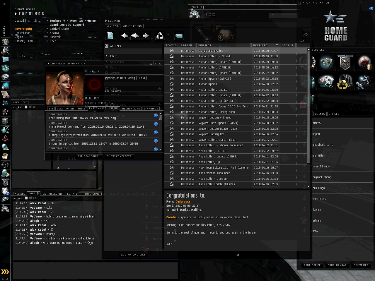The height and width of the screenshot is (281, 375).
Task: Click the label tag icon in mail toolbar
Action: [x=179, y=36]
